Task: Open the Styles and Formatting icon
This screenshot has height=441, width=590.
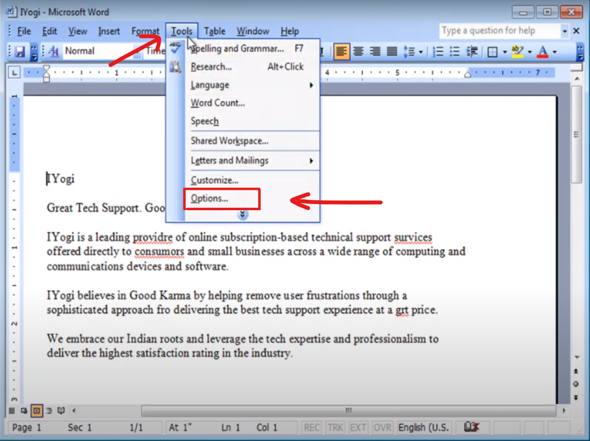Action: coord(53,51)
